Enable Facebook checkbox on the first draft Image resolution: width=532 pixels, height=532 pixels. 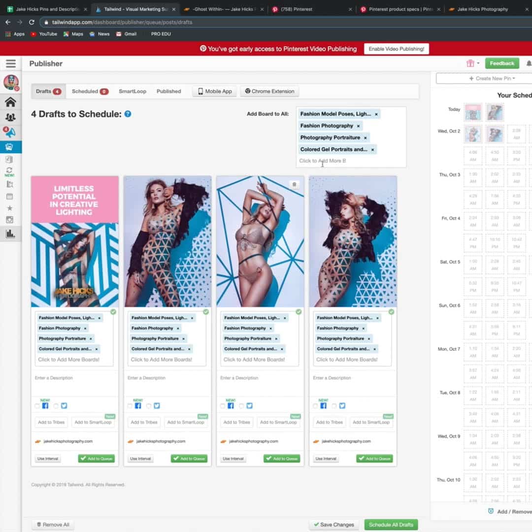(37, 406)
